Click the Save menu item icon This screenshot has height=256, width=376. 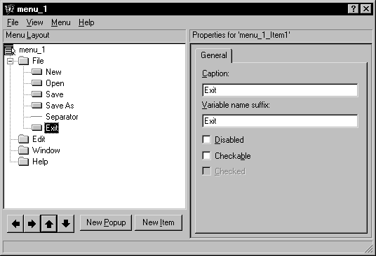tap(36, 94)
